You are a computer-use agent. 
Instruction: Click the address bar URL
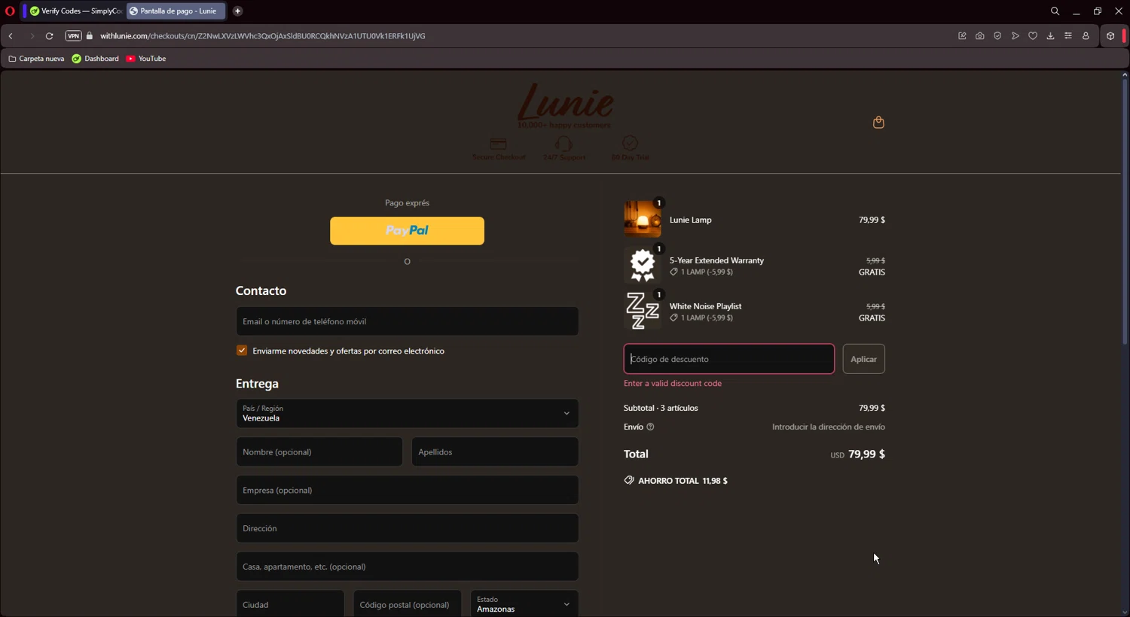pos(263,36)
